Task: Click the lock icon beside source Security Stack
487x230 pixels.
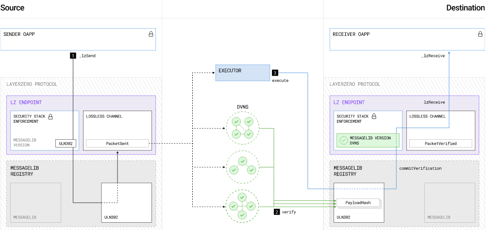Action: point(50,117)
